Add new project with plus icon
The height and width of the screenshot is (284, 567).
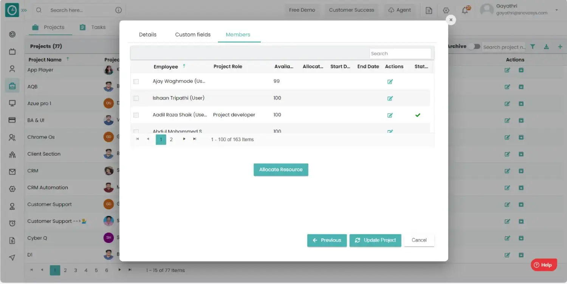[560, 47]
